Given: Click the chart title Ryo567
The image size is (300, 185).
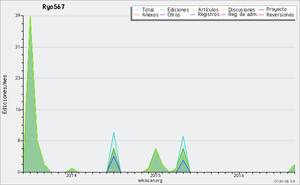Looking at the screenshot, I should click(53, 7).
